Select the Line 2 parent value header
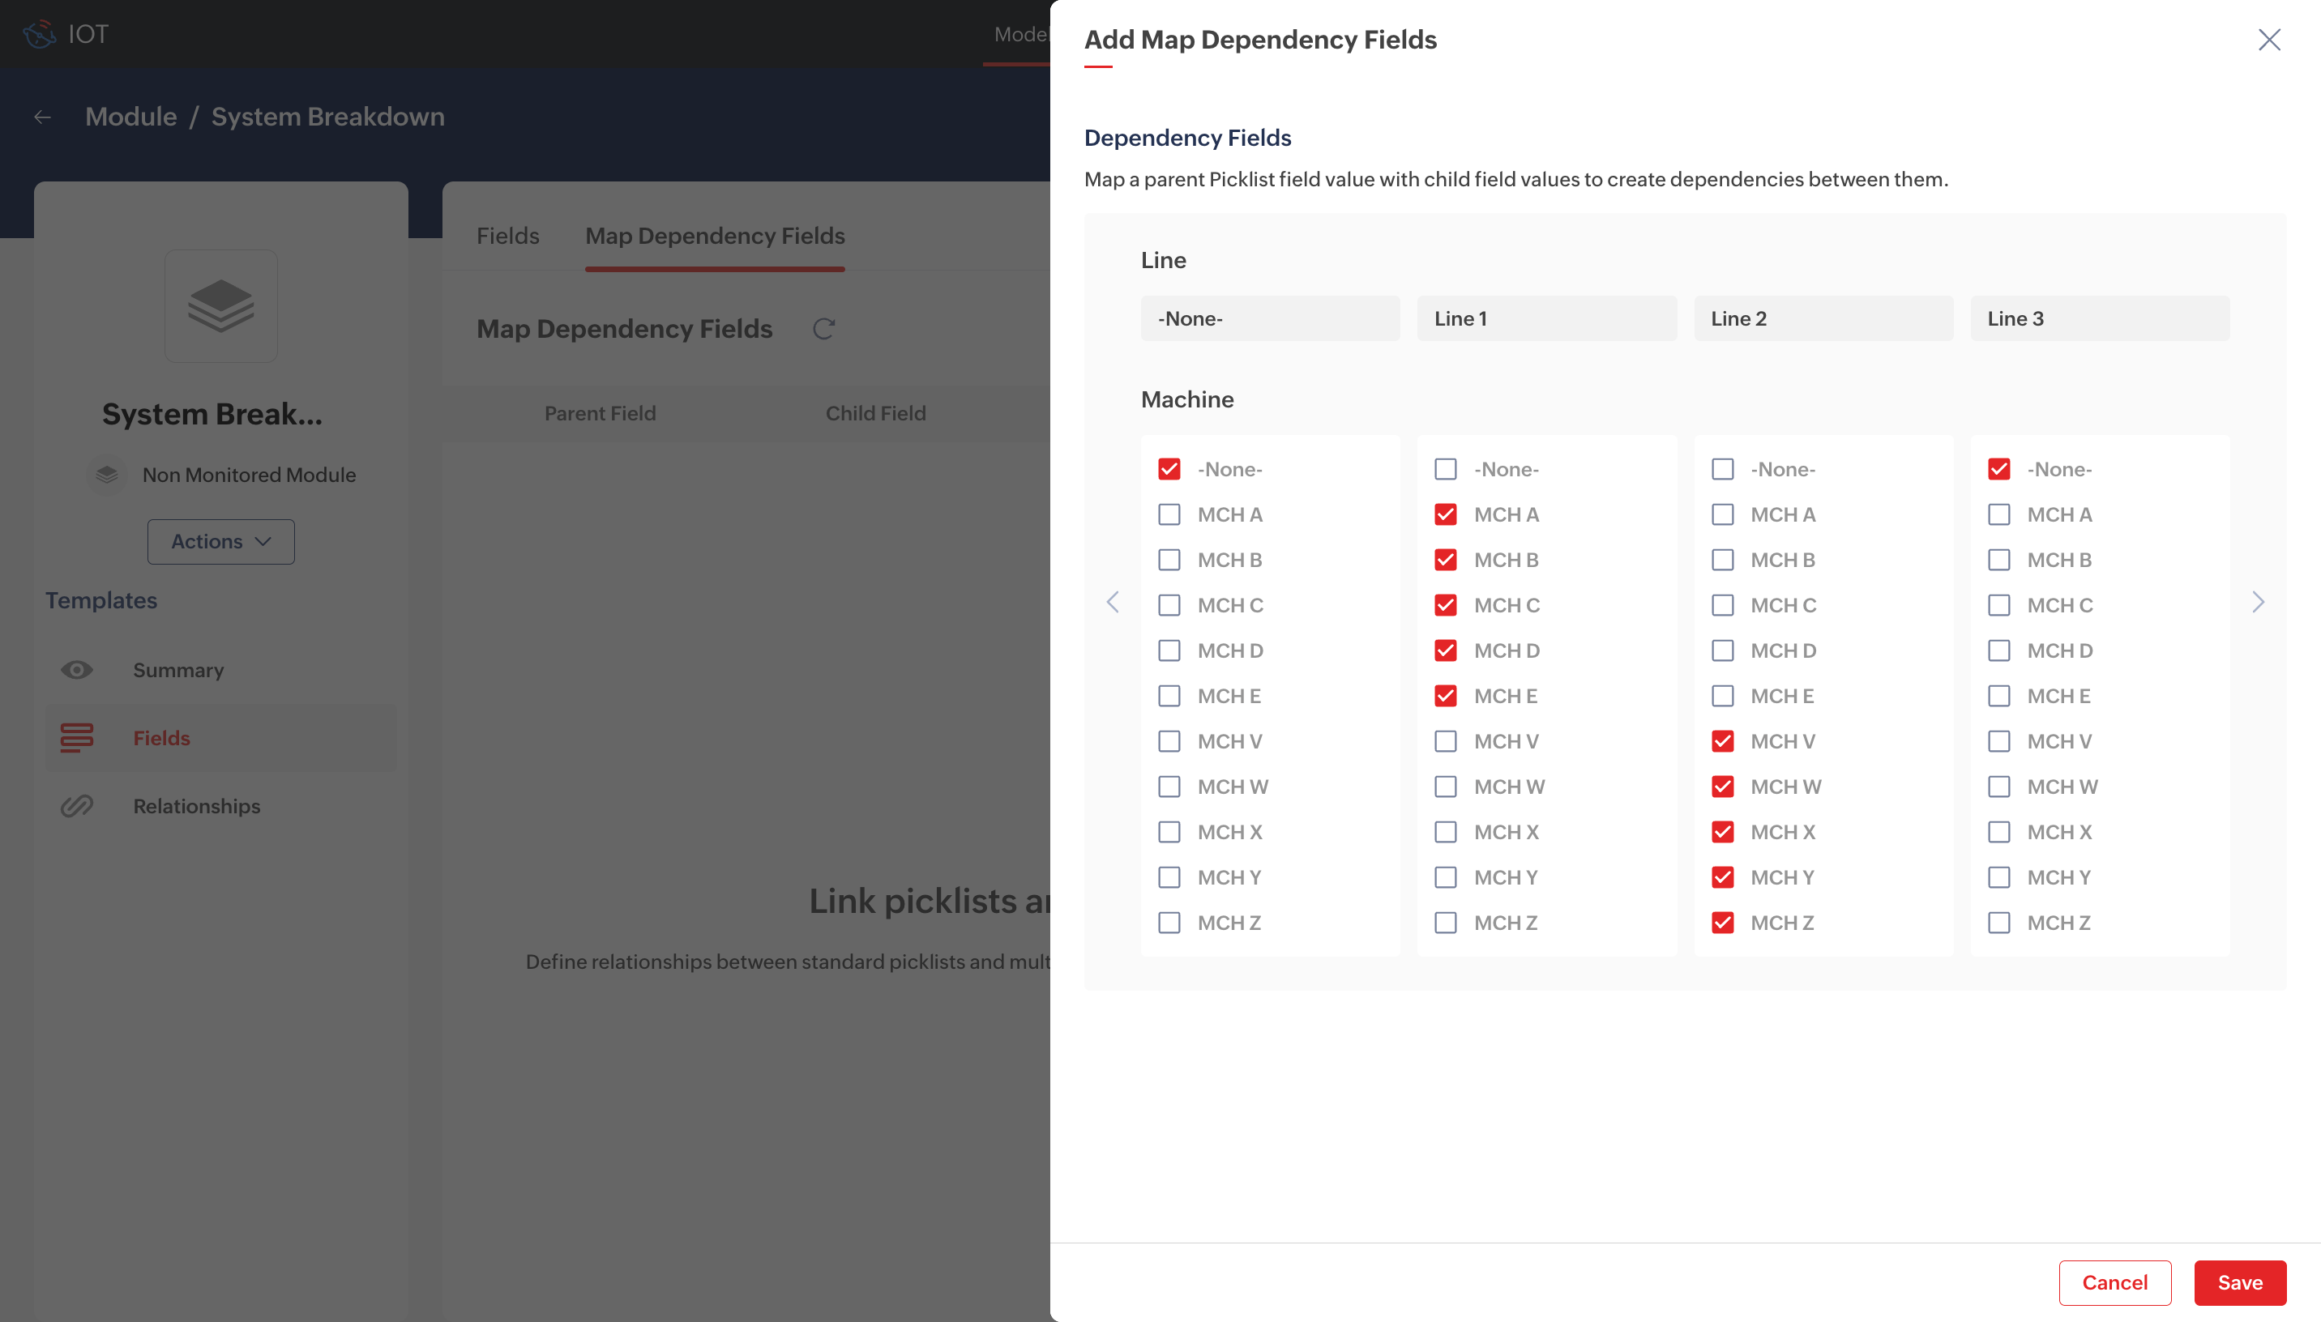Image resolution: width=2321 pixels, height=1322 pixels. point(1823,318)
